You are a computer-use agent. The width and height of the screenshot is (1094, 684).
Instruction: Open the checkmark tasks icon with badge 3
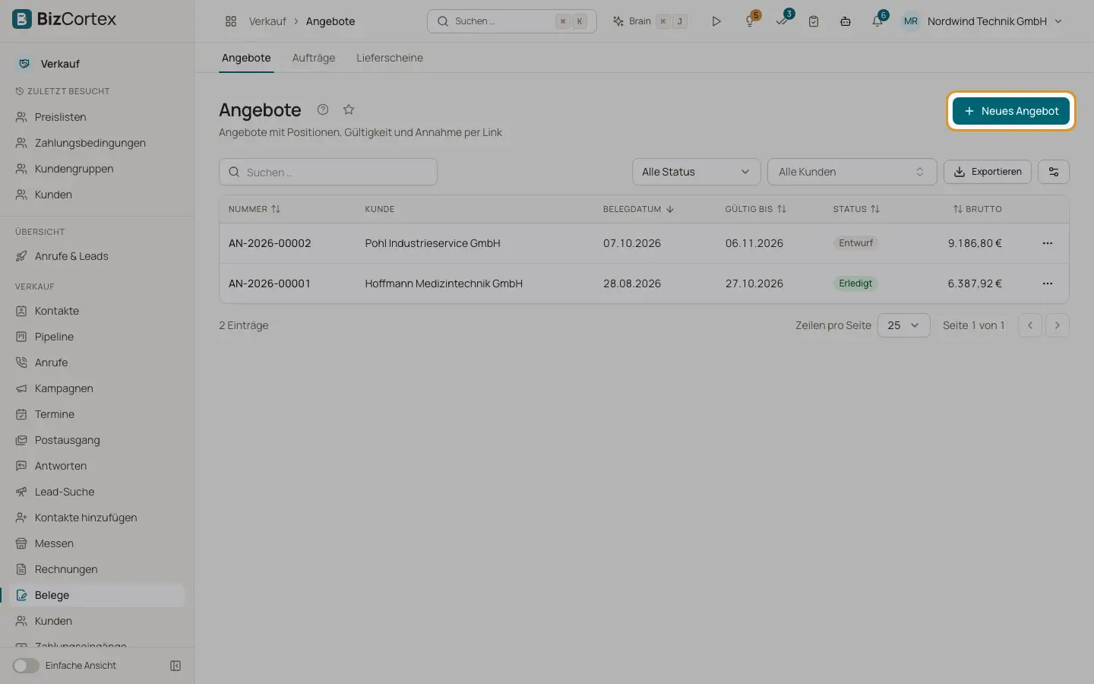coord(782,21)
